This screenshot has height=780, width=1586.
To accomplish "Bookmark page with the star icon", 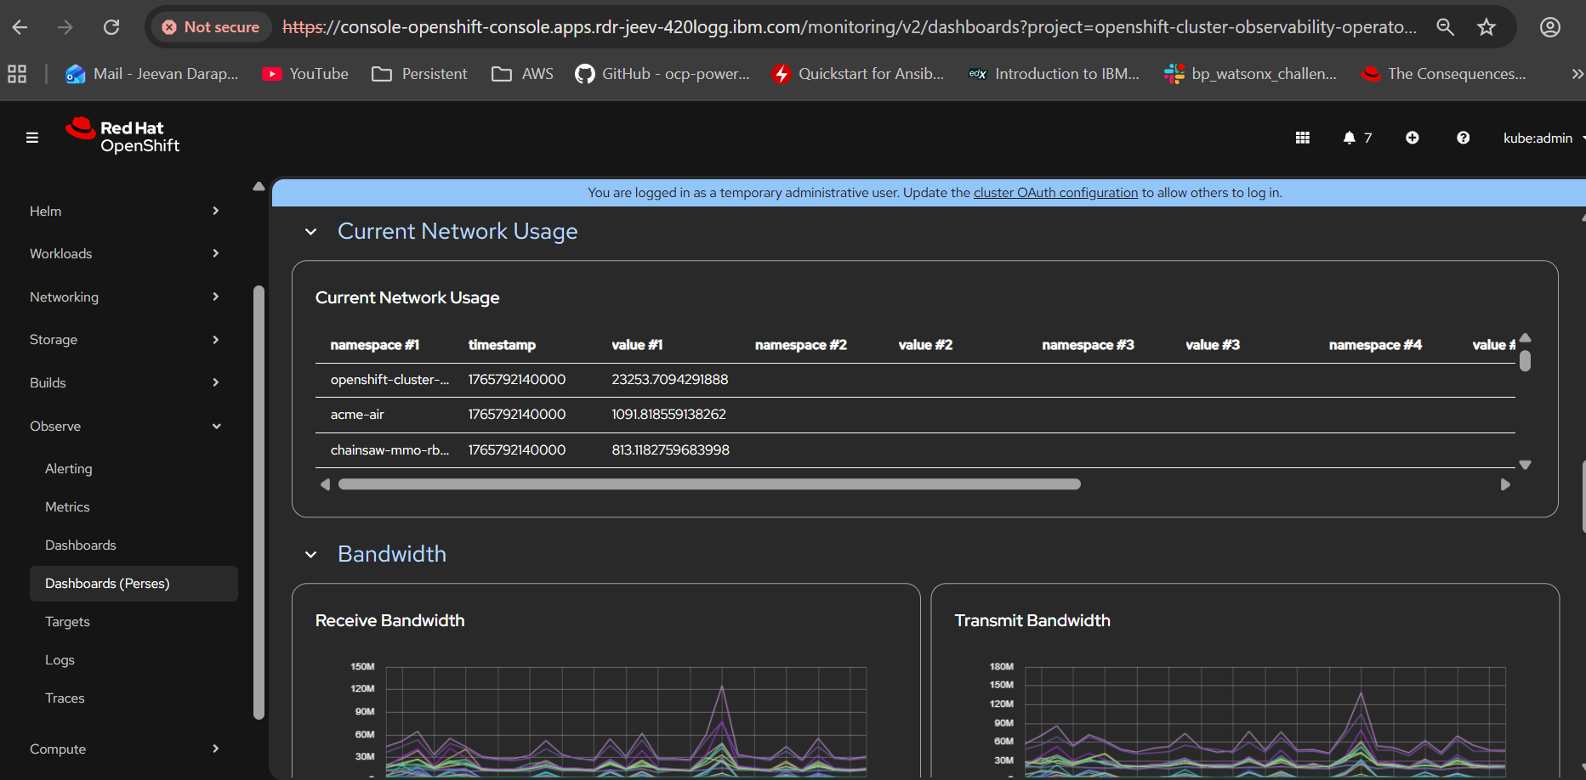I will tap(1486, 27).
